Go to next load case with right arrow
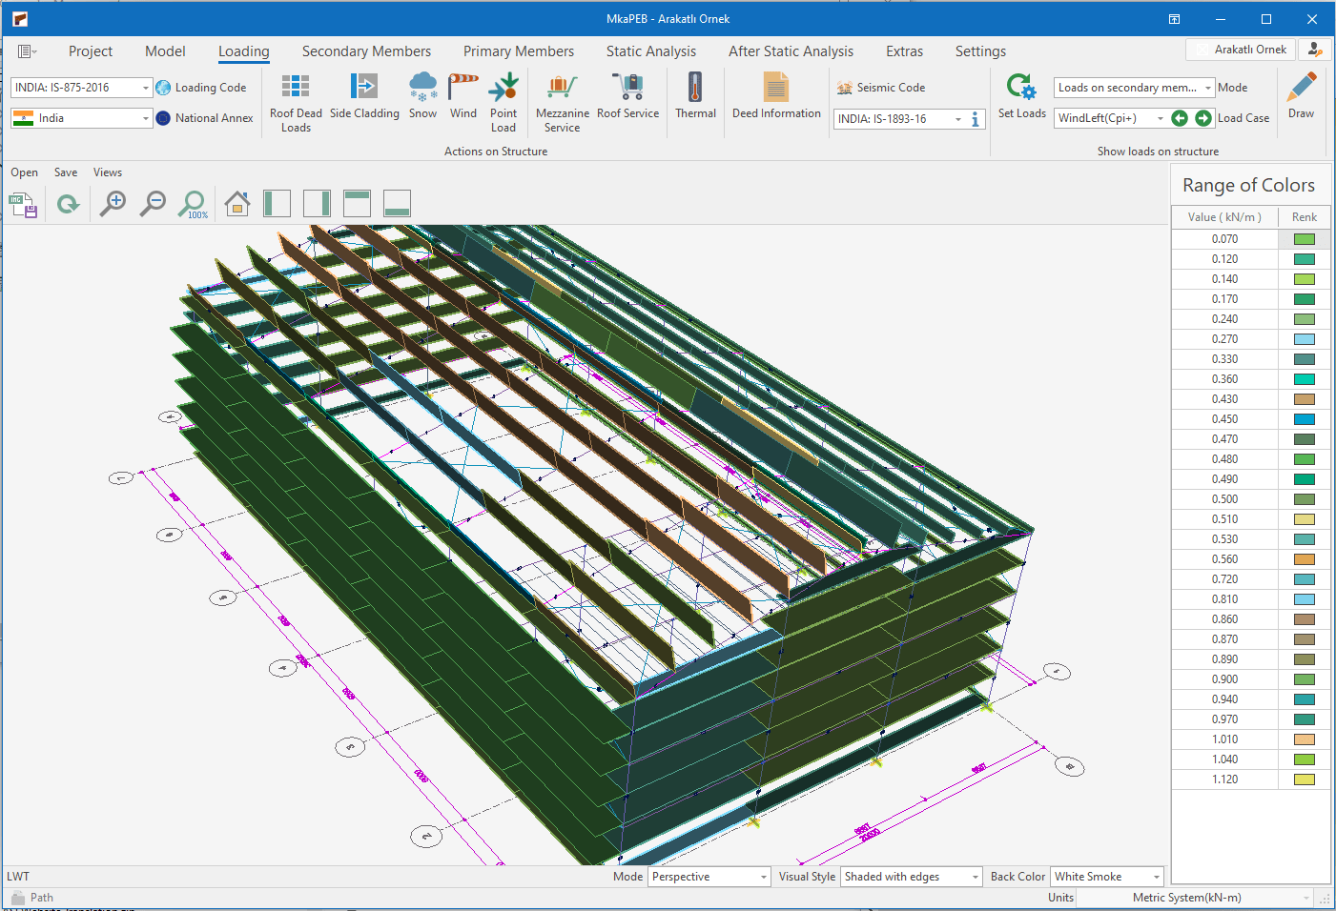This screenshot has height=911, width=1336. (1203, 118)
